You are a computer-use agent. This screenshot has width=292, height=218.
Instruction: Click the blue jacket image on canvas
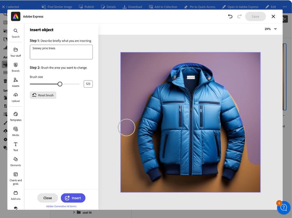190,122
